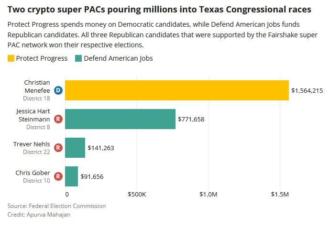Screen dimensions: 329x229
Task: Click the Protect Progress legend label
Action: 43,58
